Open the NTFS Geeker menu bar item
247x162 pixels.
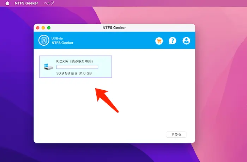coord(26,3)
